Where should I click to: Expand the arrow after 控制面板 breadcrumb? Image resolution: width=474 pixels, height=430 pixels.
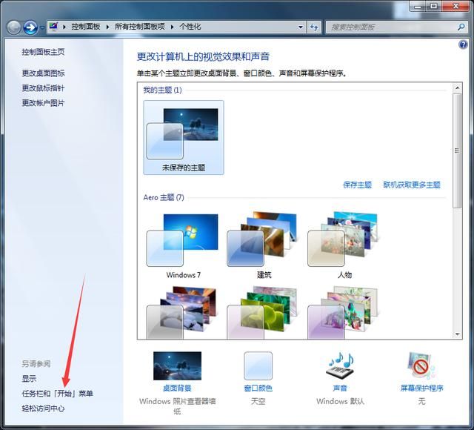pos(107,27)
